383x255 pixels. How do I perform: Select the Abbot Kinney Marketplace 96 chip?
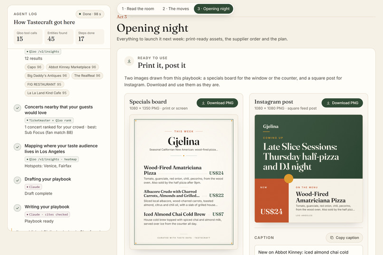(x=72, y=67)
